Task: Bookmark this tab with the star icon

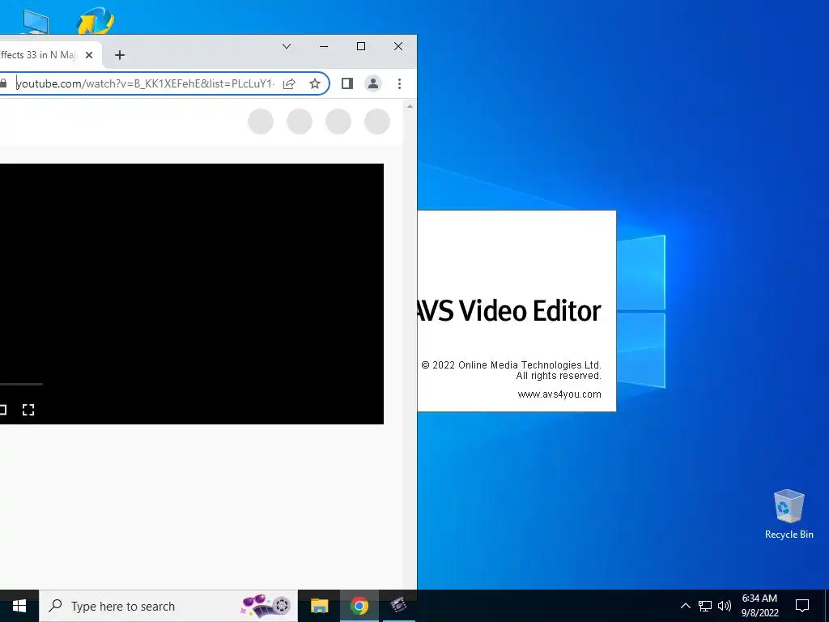Action: pyautogui.click(x=315, y=83)
